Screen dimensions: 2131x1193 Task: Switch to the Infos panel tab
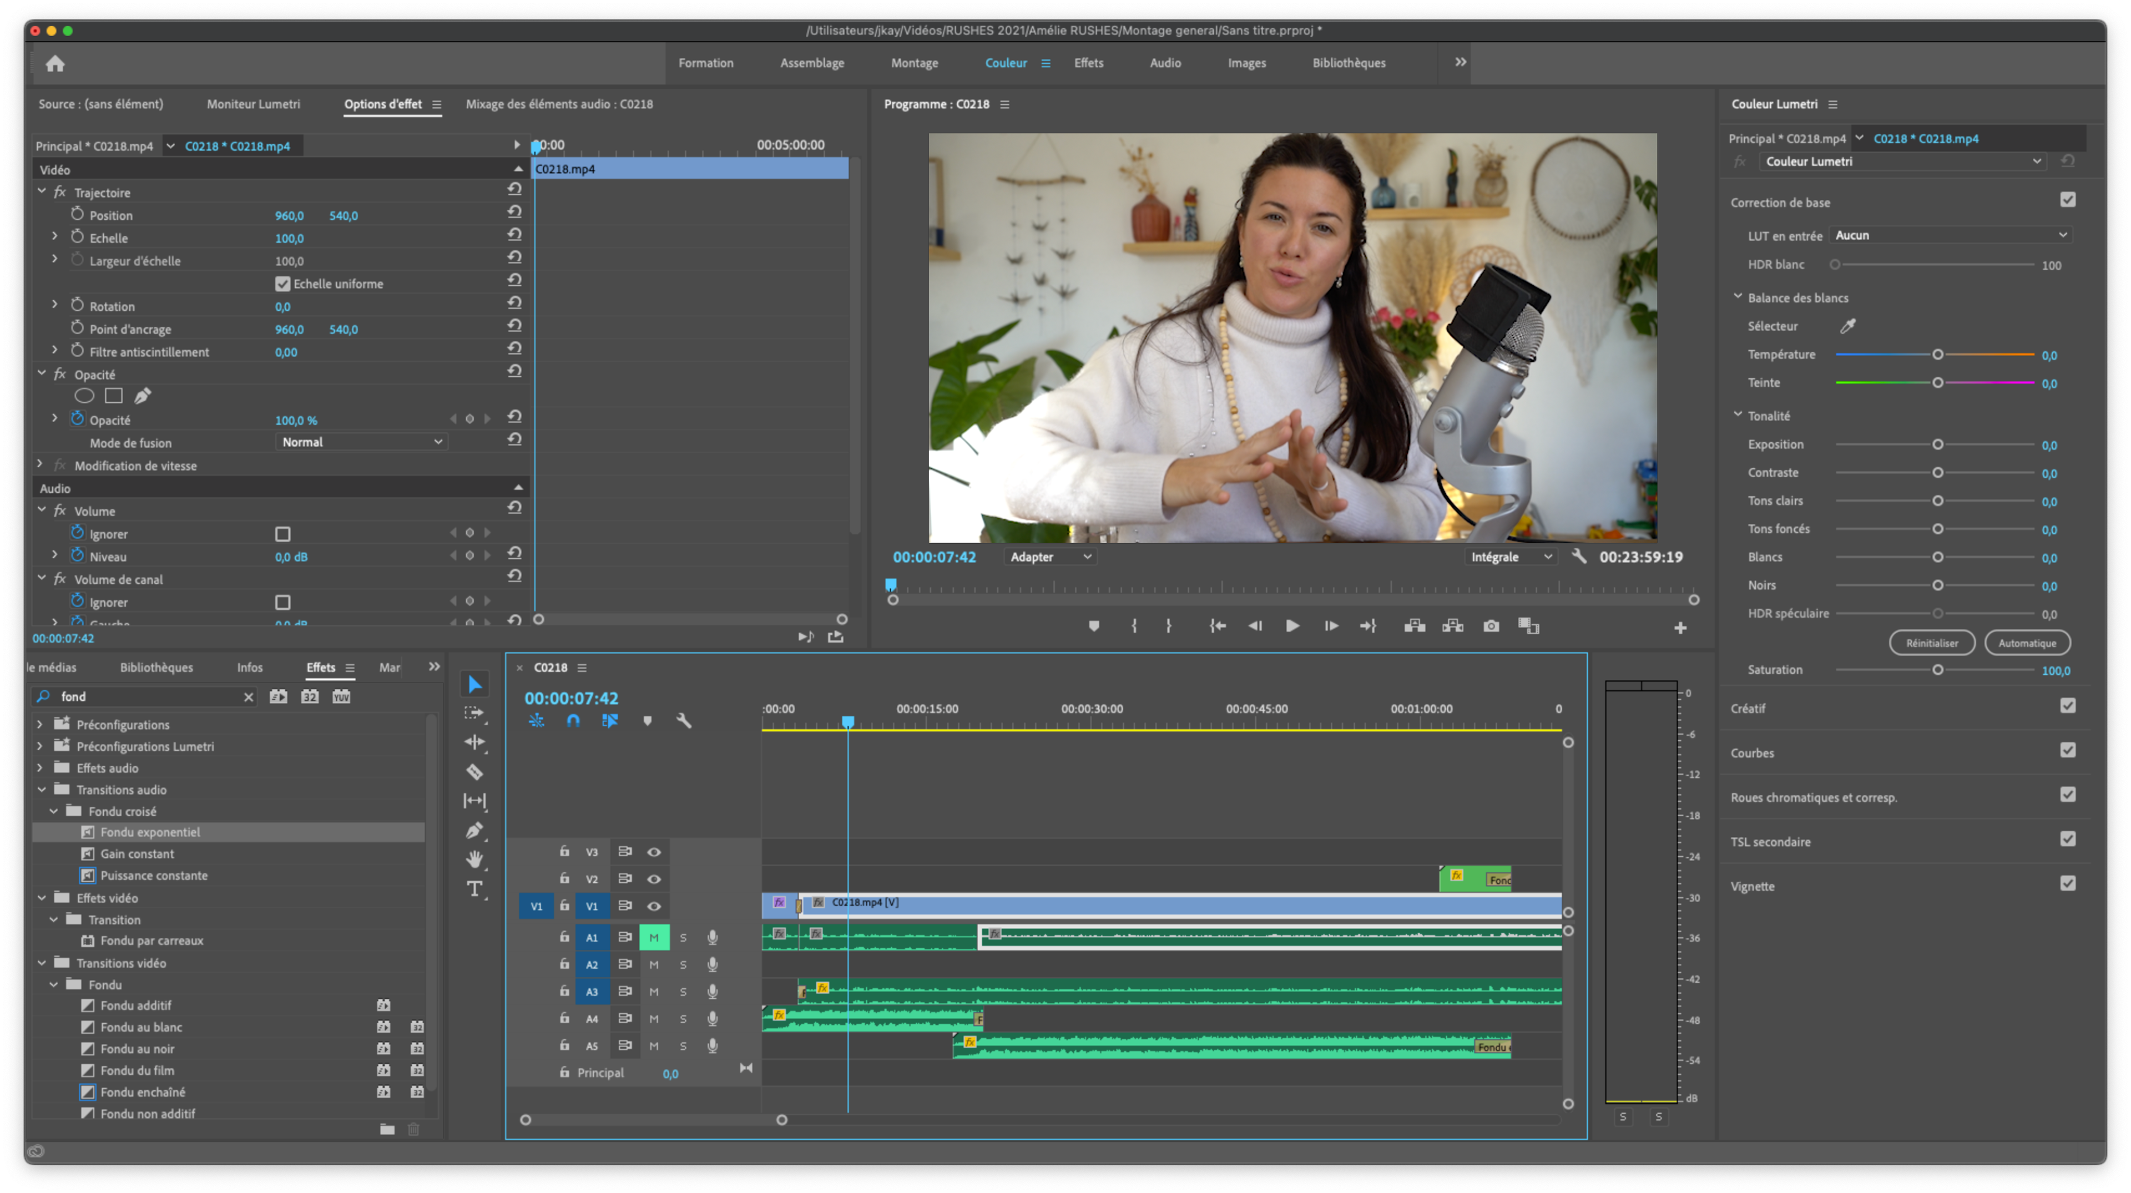click(250, 668)
